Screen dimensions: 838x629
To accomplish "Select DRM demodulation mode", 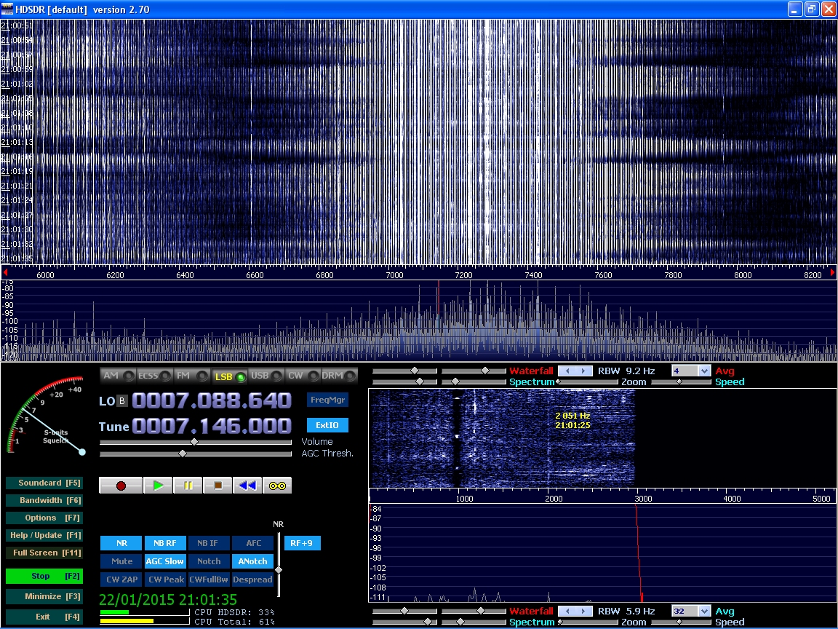I will click(x=339, y=376).
